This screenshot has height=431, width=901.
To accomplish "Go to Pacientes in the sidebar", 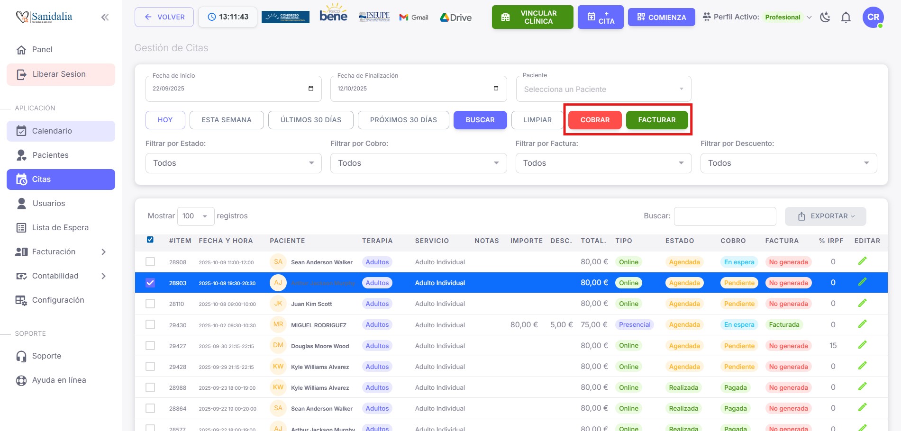I will [x=50, y=155].
